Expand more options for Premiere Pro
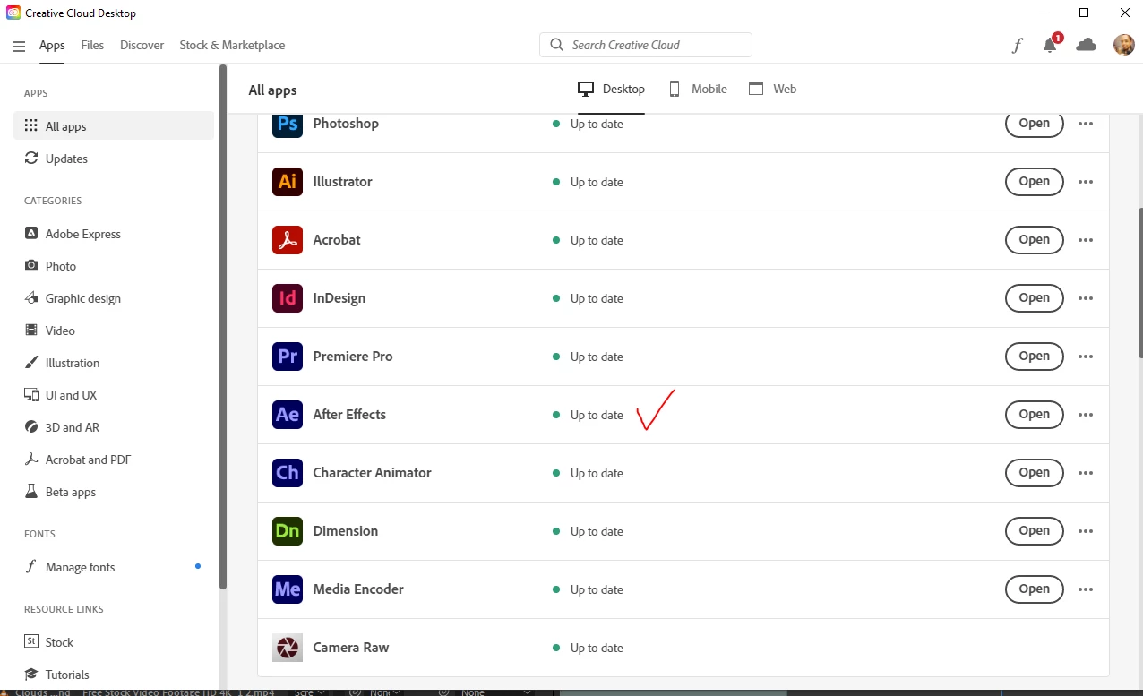This screenshot has height=696, width=1143. tap(1086, 357)
